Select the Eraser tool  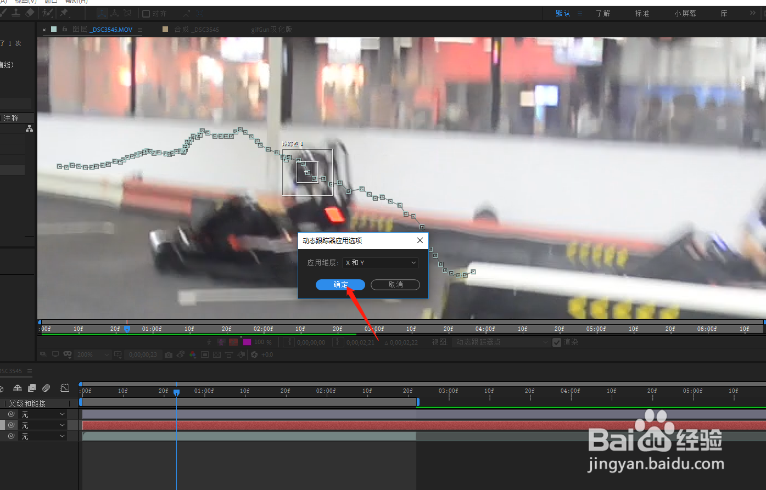(30, 13)
